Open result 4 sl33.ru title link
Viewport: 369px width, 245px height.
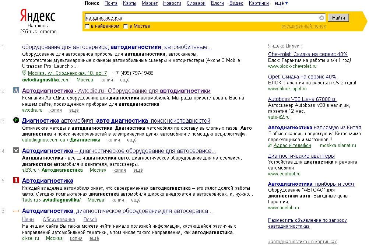coord(119,151)
